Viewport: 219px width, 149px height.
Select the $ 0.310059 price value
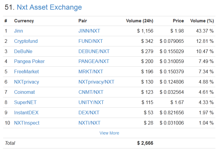click(172, 62)
